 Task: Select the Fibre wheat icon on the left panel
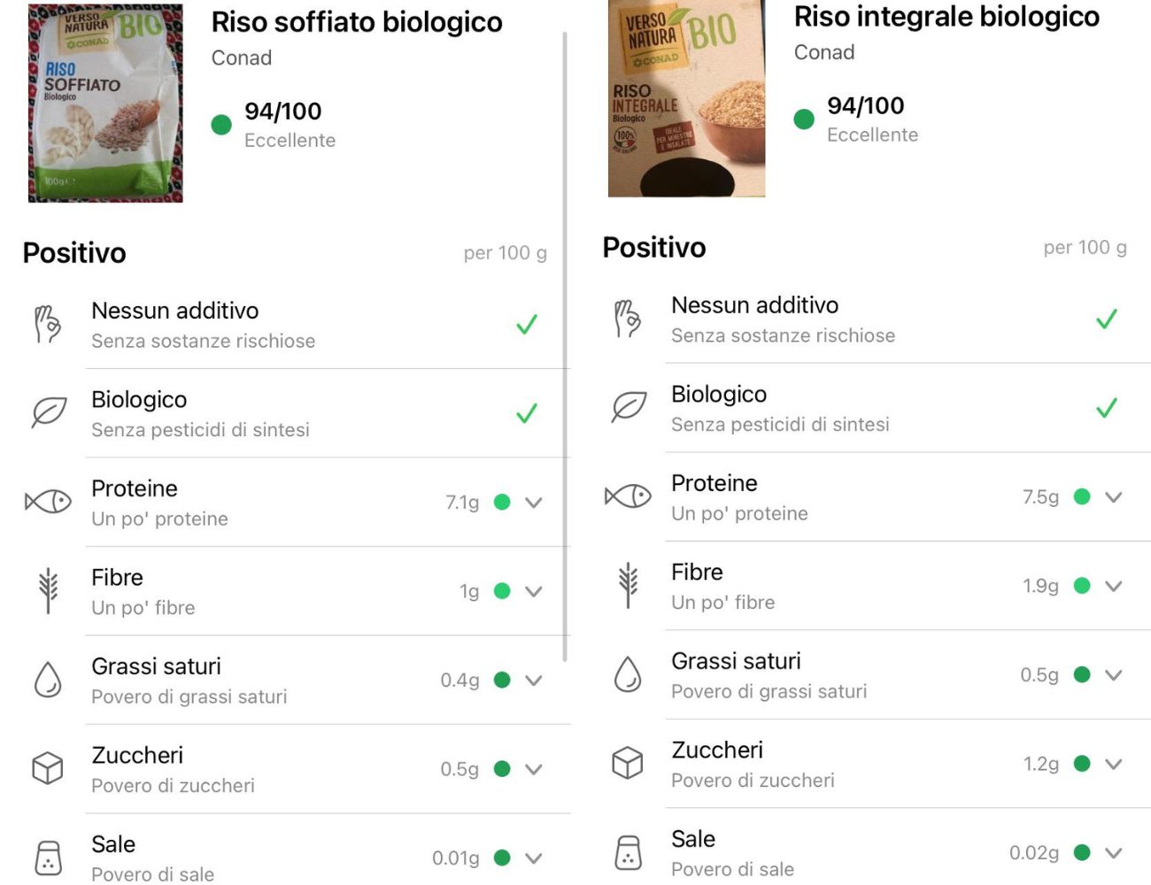[x=50, y=589]
